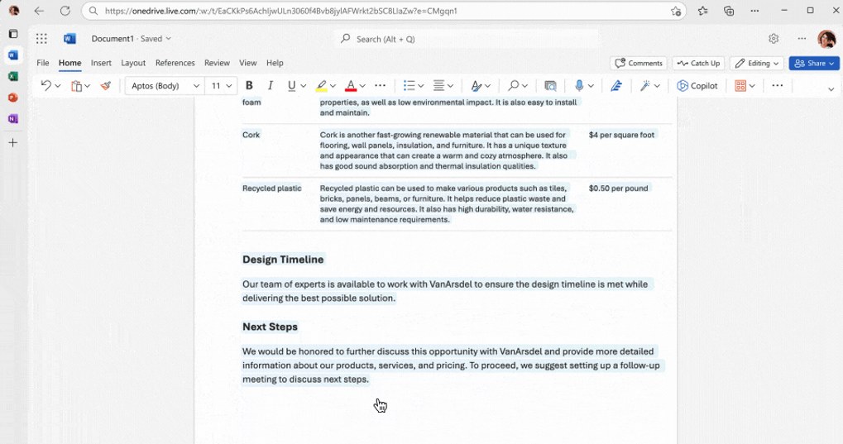843x444 pixels.
Task: Add a sidebar app with plus icon
Action: (x=13, y=142)
